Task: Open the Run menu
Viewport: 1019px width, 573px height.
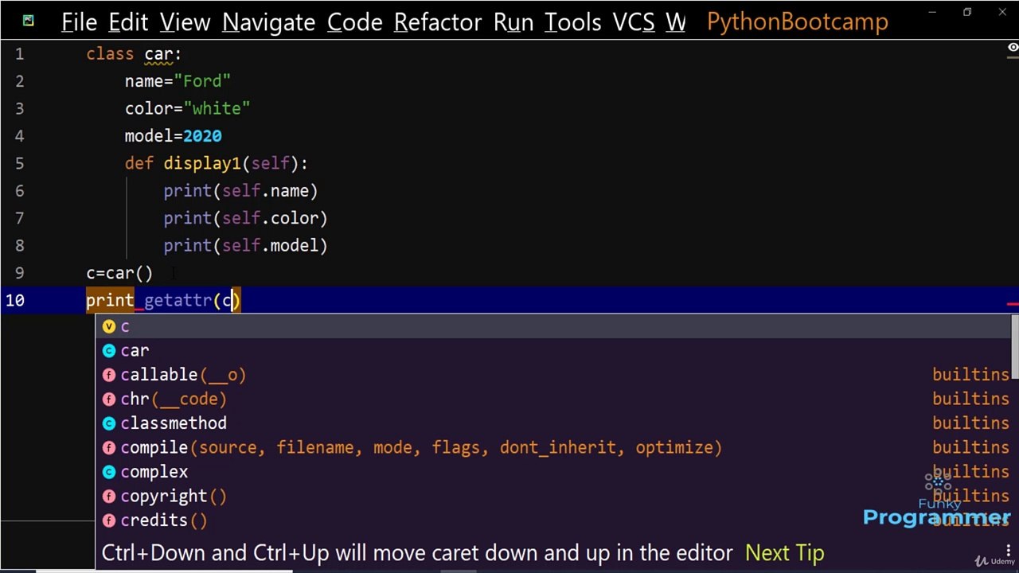Action: tap(513, 21)
